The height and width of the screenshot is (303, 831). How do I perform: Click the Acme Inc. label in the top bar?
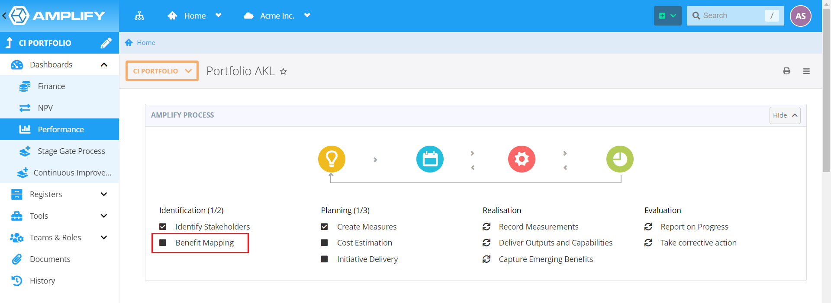(277, 16)
